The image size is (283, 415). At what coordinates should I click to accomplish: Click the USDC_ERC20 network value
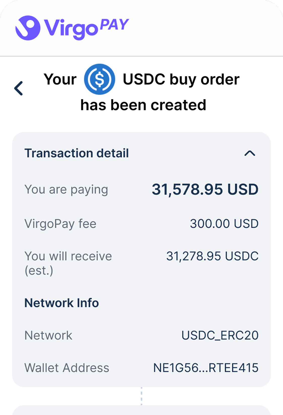[x=220, y=335]
